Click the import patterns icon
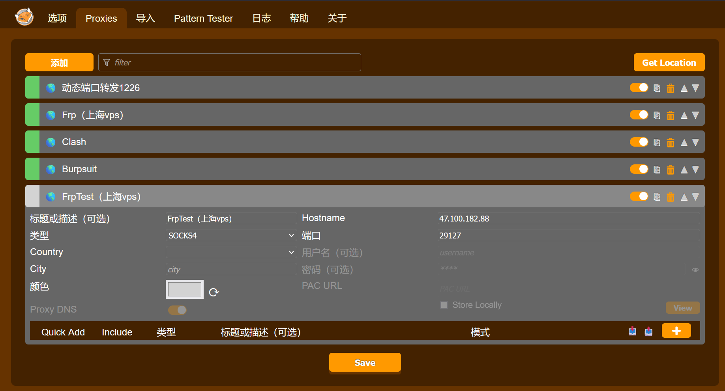 pyautogui.click(x=632, y=331)
